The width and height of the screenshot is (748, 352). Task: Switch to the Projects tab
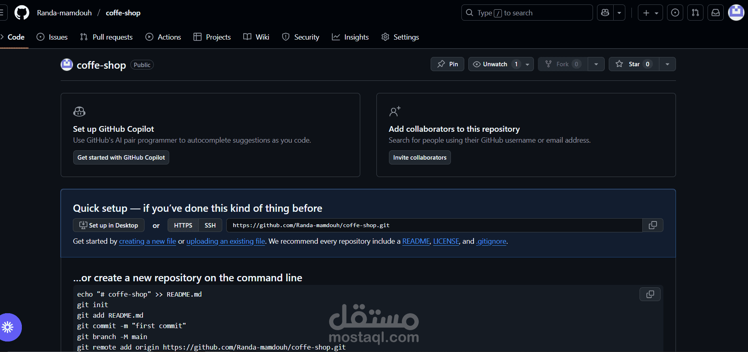click(212, 37)
